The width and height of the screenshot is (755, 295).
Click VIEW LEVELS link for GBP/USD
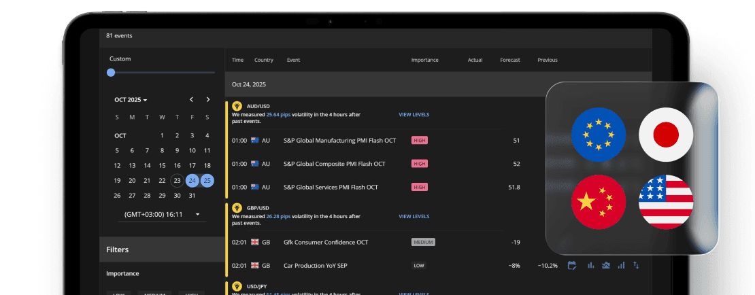(x=414, y=216)
